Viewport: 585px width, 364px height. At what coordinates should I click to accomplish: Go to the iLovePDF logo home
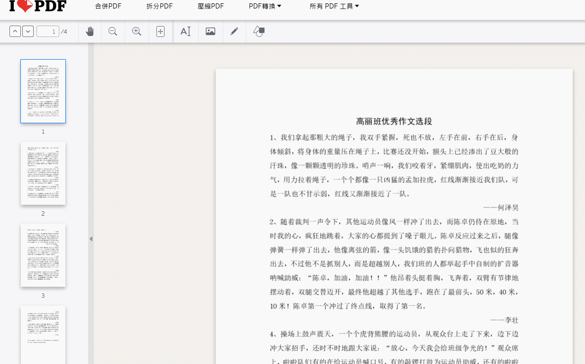click(x=37, y=6)
